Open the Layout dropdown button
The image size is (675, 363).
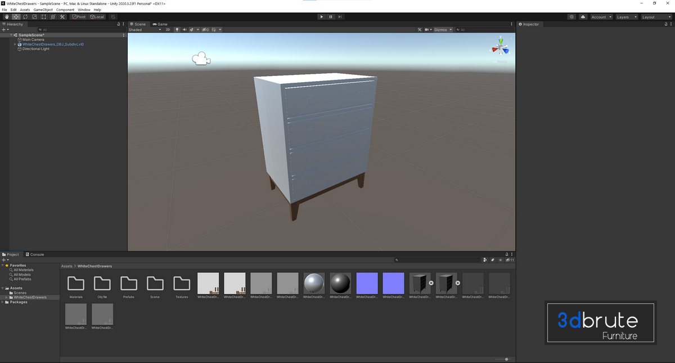(x=656, y=17)
